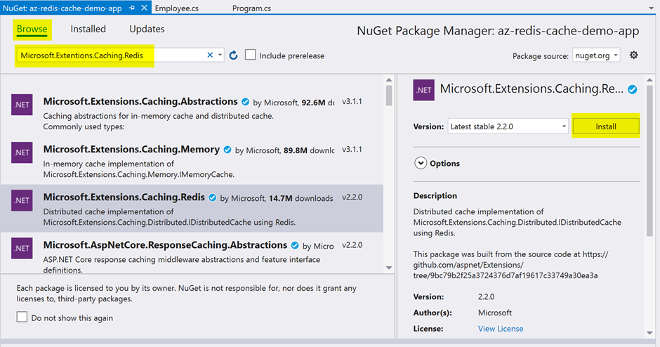Expand the Options section
660x347 pixels.
[421, 163]
